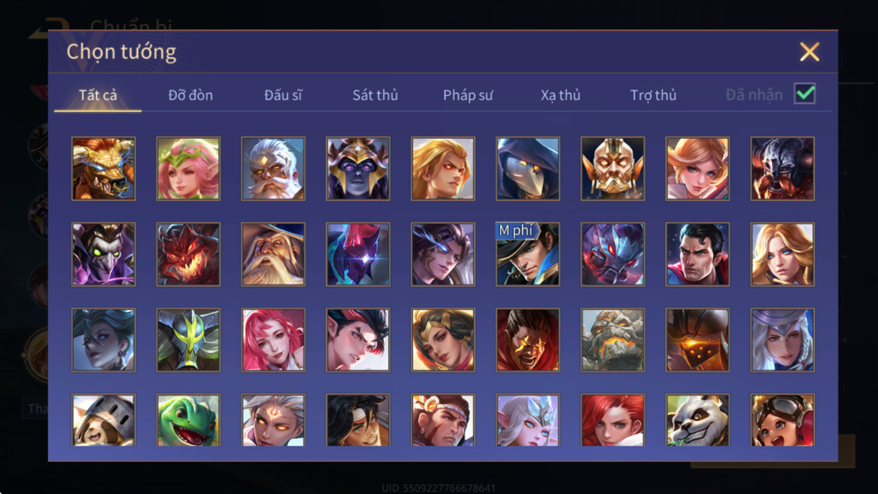878x494 pixels.
Task: Select the golden-masked armored hero
Action: click(612, 169)
